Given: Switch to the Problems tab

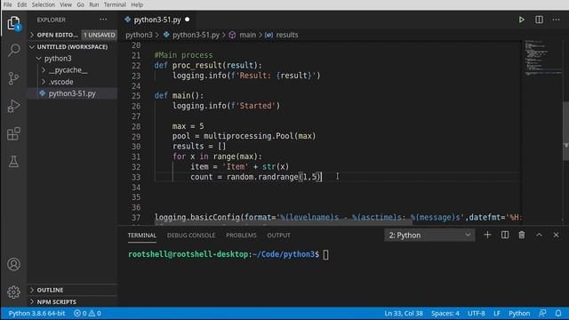Looking at the screenshot, I should coord(241,235).
